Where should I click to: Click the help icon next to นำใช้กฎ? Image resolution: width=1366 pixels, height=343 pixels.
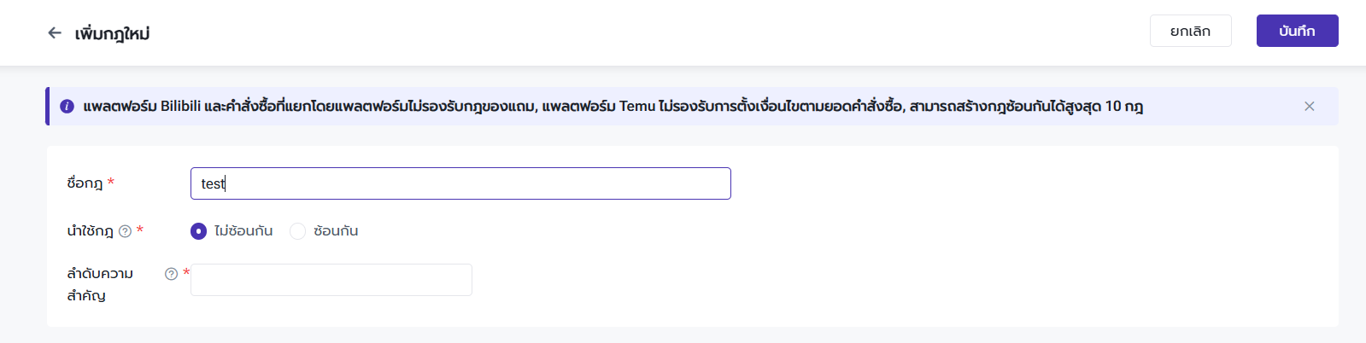click(x=125, y=231)
